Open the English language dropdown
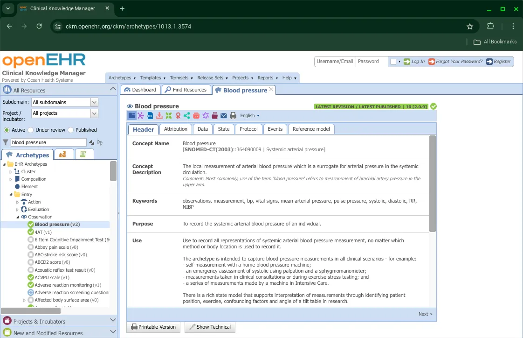The image size is (523, 338). click(250, 116)
